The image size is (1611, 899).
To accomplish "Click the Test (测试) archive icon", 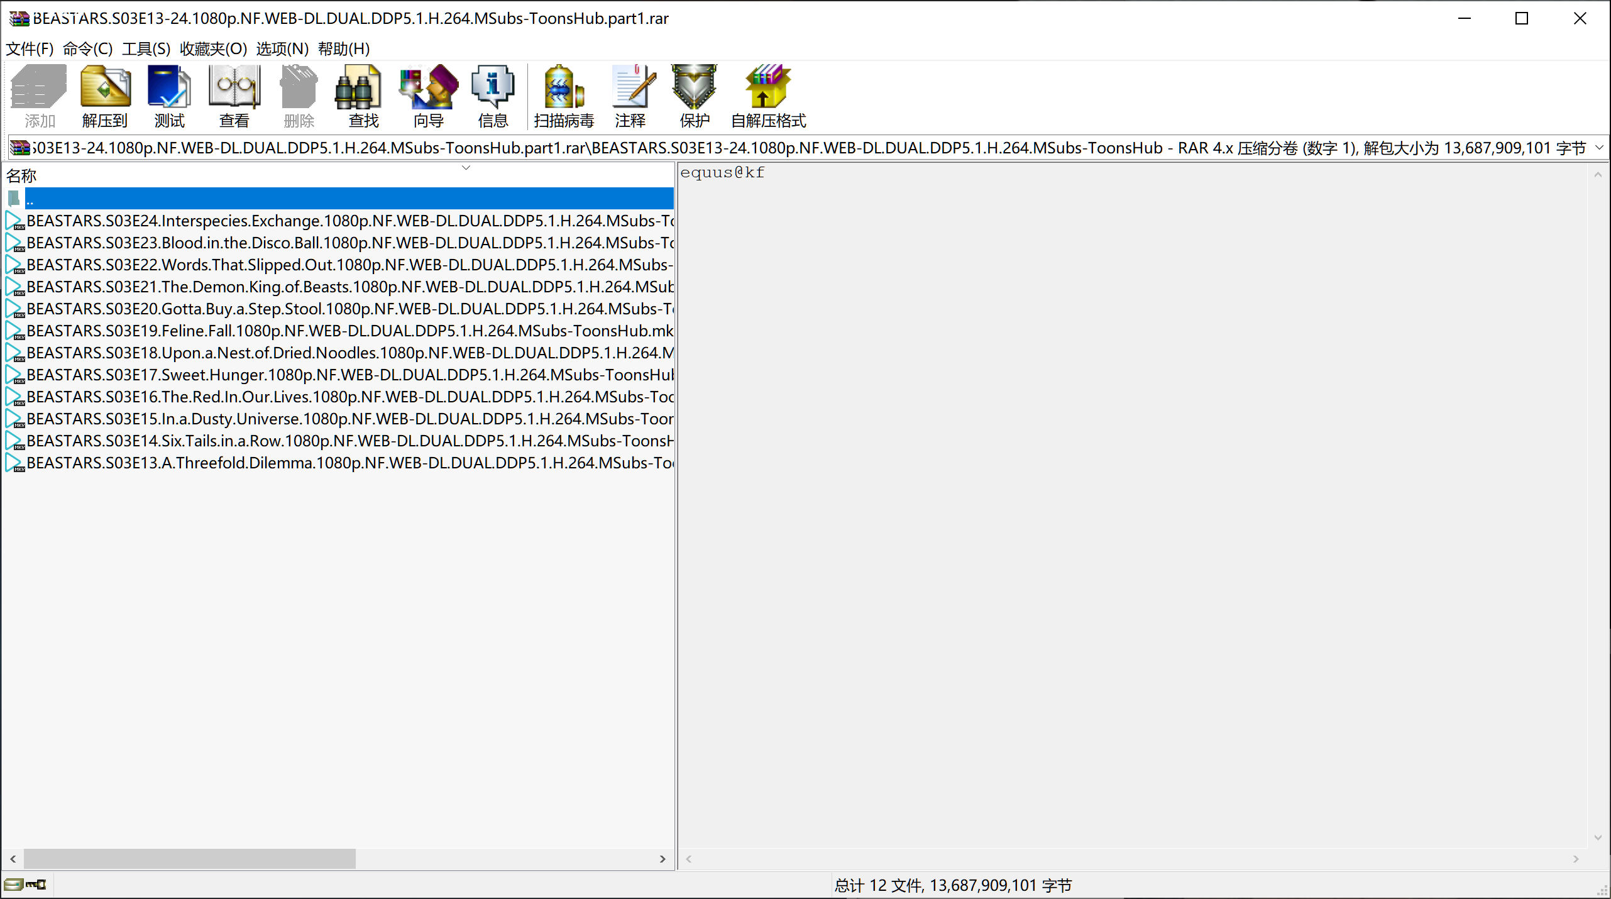I will 169,95.
